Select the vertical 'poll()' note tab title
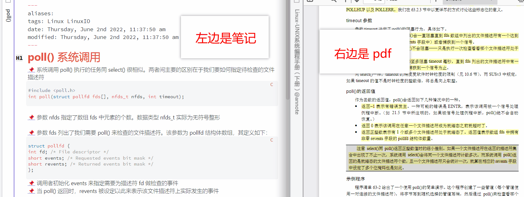Viewport: 524px width, 197px height. [8, 16]
